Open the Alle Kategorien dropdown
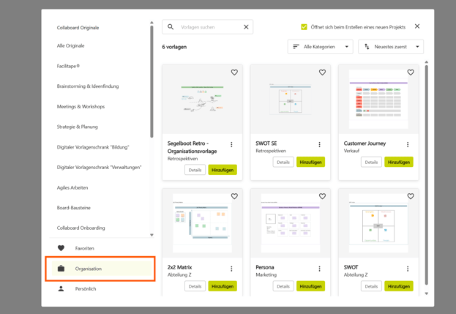This screenshot has width=456, height=314. click(320, 47)
